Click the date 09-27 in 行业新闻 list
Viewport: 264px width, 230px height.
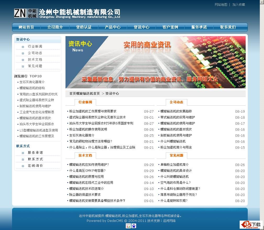click(149, 111)
